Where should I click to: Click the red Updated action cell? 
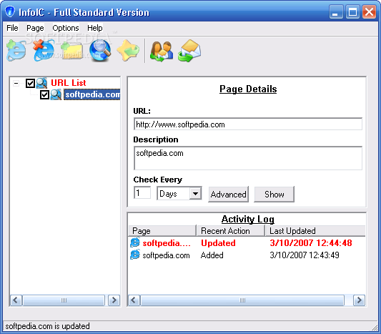(218, 243)
